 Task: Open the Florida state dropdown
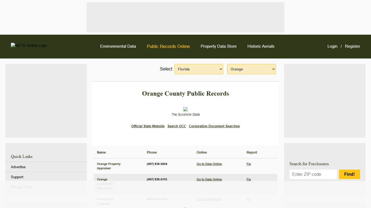(199, 69)
